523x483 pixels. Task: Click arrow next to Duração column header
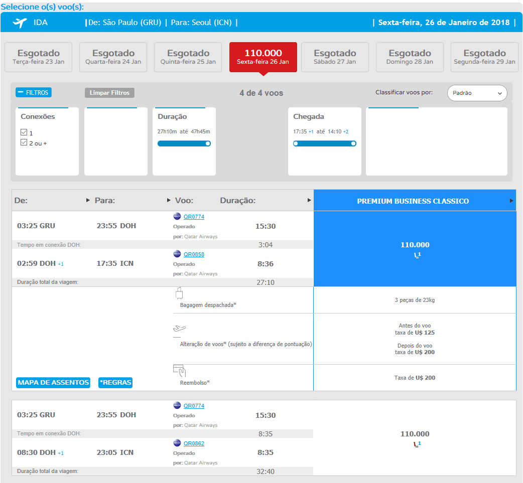click(309, 200)
